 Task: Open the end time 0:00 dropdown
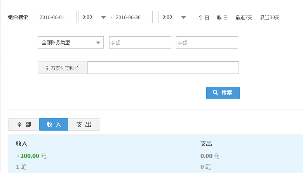pos(174,17)
